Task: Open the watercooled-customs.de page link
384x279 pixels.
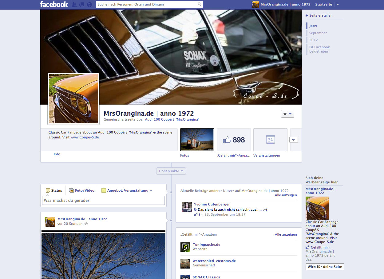Action: [x=214, y=261]
